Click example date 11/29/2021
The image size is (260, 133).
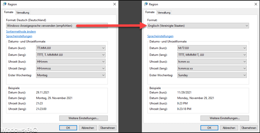pos(184,93)
